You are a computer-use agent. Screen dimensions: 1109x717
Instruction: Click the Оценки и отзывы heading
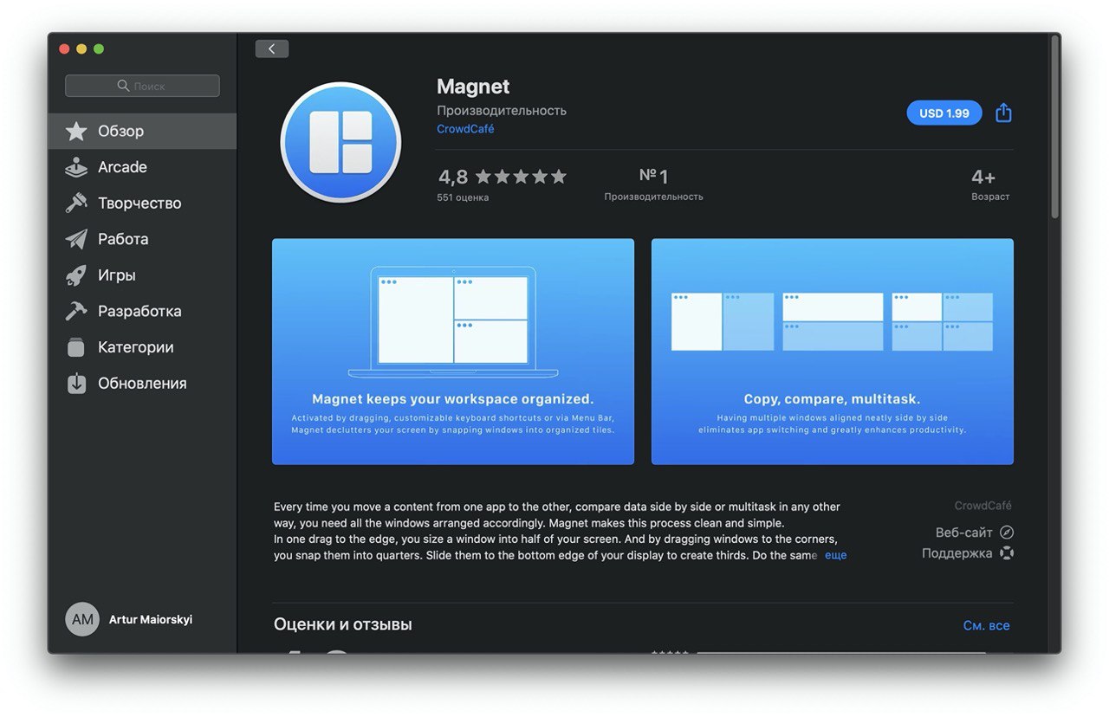click(343, 624)
